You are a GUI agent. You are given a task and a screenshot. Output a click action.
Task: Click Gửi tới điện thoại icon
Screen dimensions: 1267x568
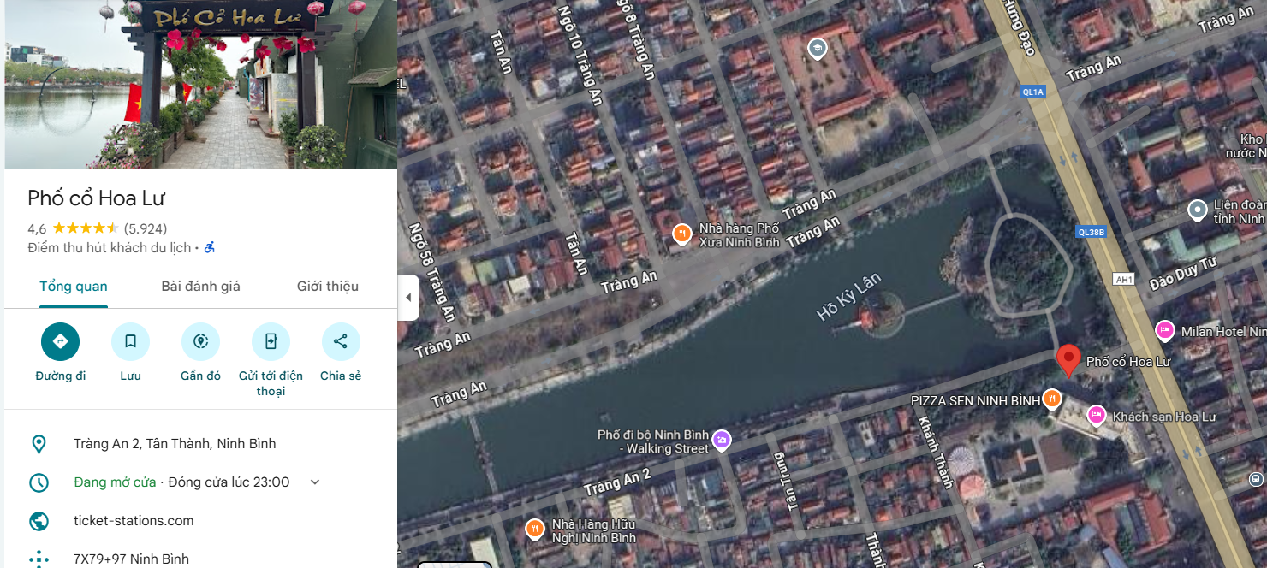click(271, 341)
